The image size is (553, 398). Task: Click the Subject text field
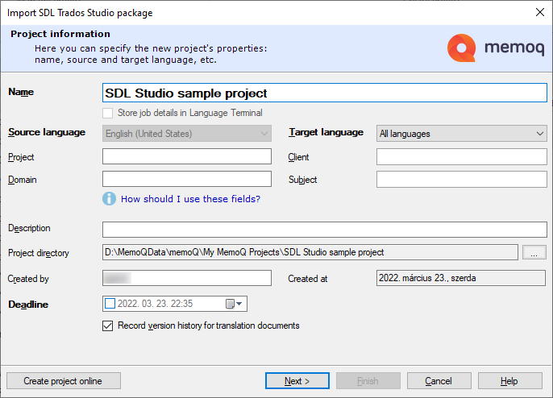461,179
